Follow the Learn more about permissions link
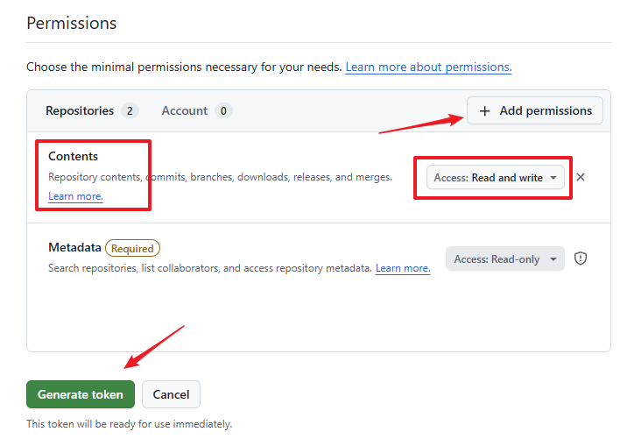The height and width of the screenshot is (446, 620). [x=428, y=67]
